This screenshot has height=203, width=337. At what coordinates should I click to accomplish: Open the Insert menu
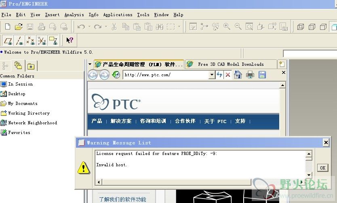(x=52, y=15)
